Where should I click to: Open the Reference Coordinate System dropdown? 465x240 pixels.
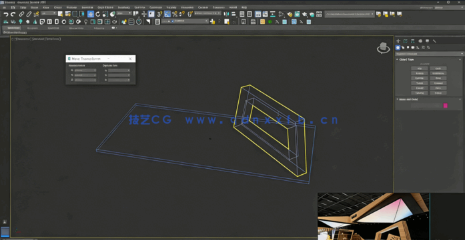[x=124, y=13]
